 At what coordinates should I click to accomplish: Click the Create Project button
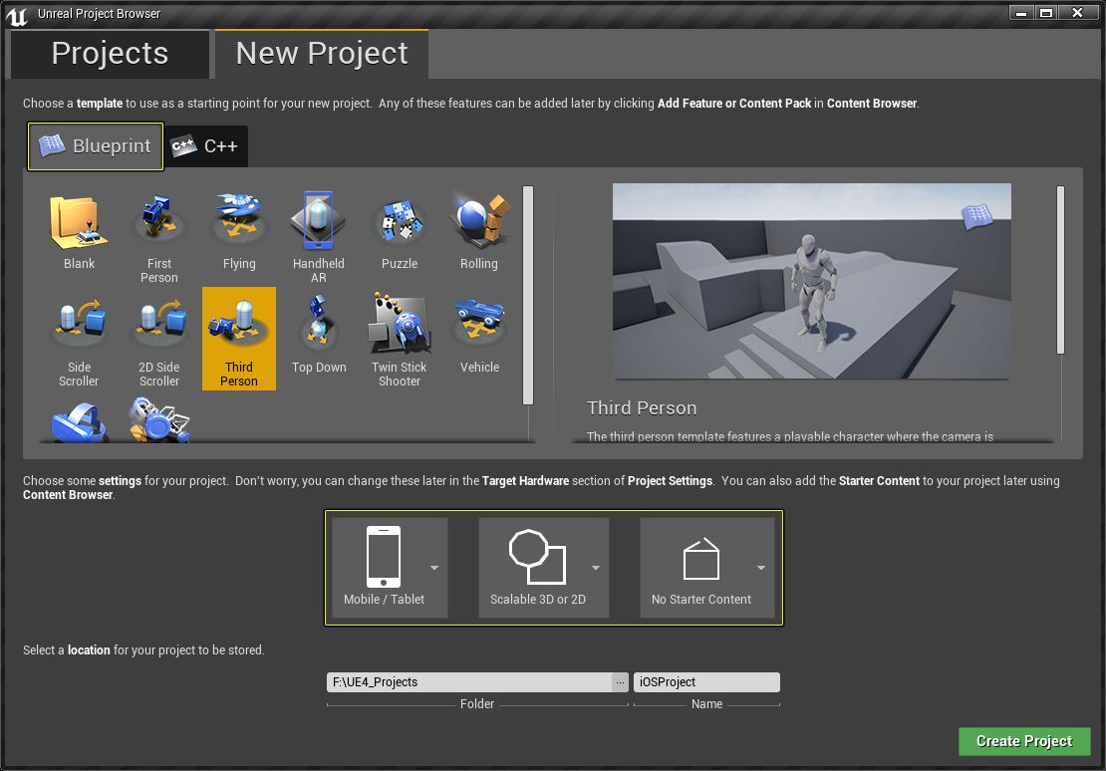1024,741
